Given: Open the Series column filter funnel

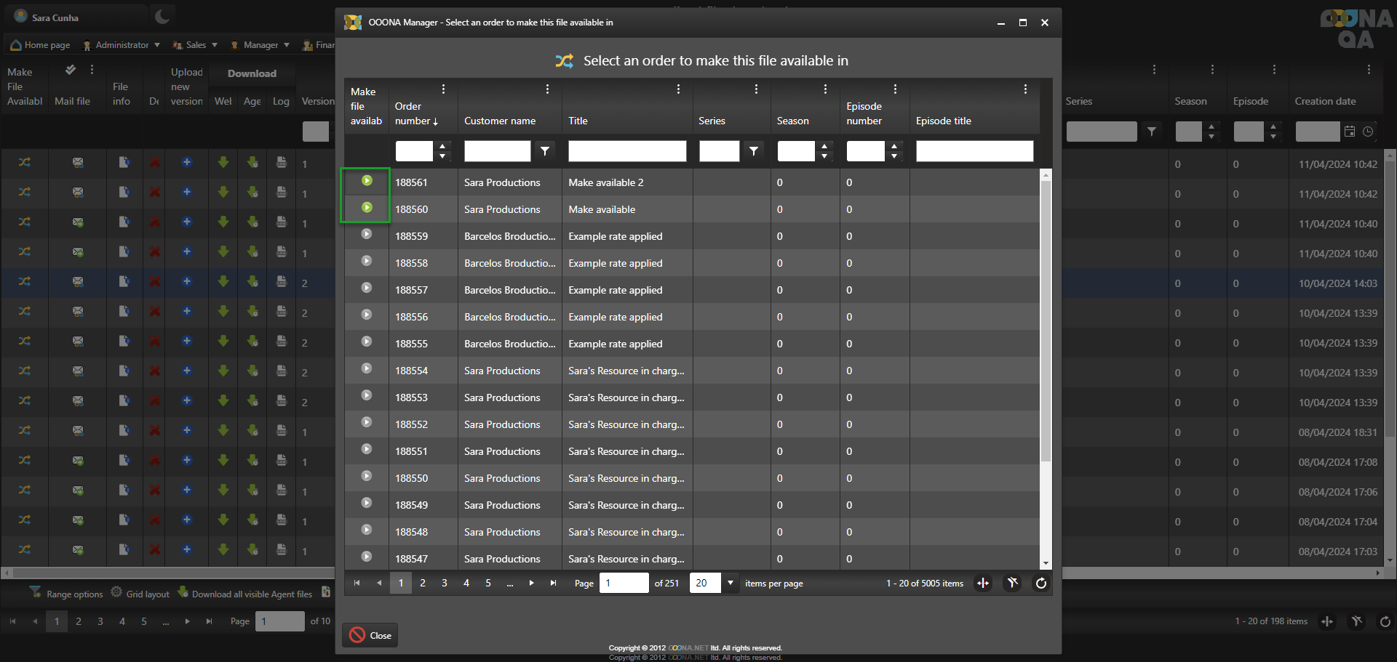Looking at the screenshot, I should (x=754, y=151).
